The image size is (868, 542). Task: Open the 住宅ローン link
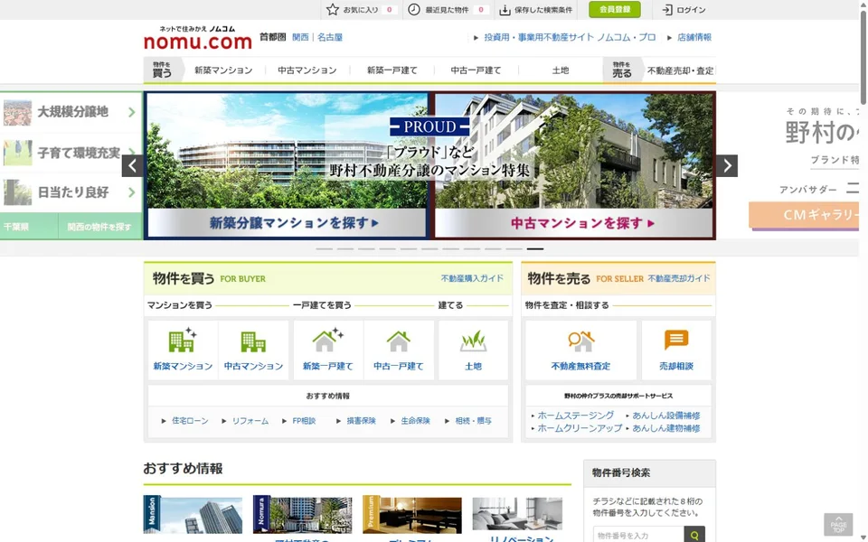click(x=190, y=421)
